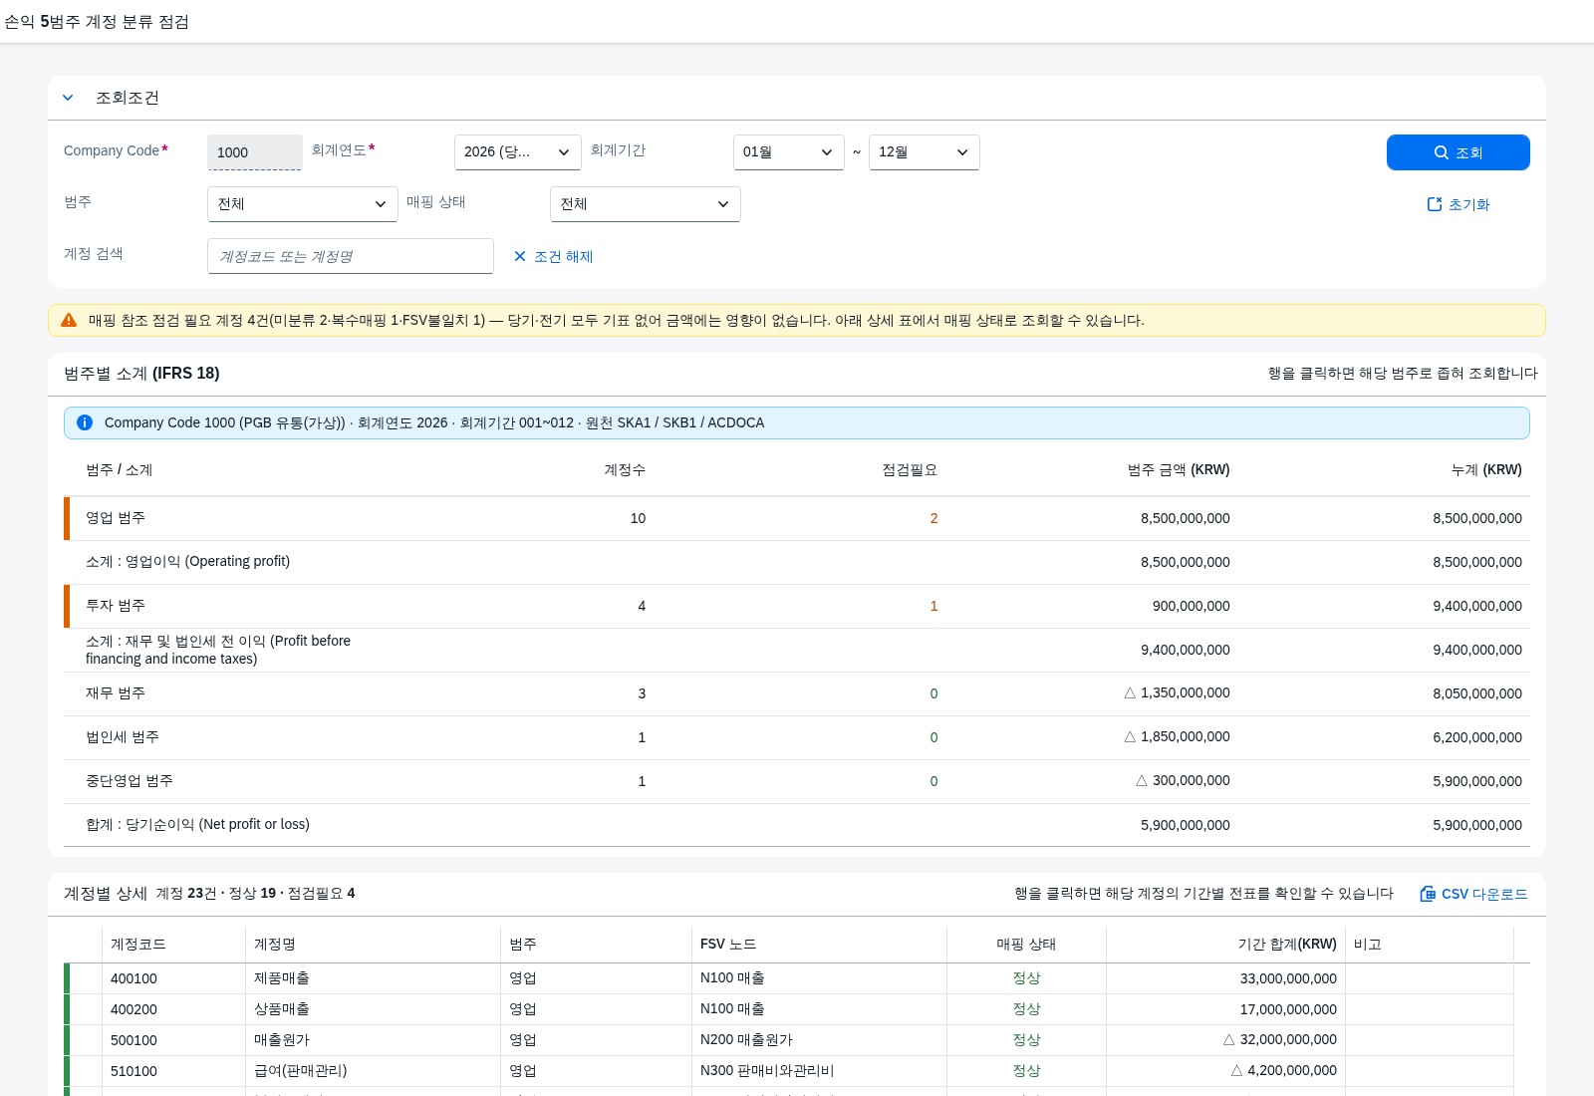Click 투자 범주 amount 900,000,000
Screen dimensions: 1594x1096
(x=1191, y=606)
